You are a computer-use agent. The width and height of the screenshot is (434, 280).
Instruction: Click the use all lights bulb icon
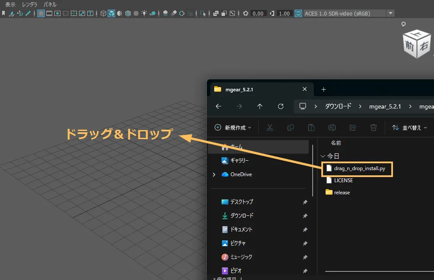click(144, 13)
